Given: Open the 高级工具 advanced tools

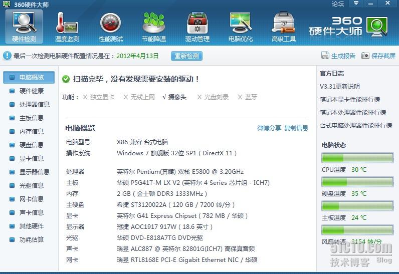Looking at the screenshot, I should tap(284, 27).
